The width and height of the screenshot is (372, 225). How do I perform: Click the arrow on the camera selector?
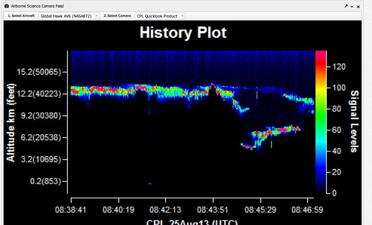[182, 16]
